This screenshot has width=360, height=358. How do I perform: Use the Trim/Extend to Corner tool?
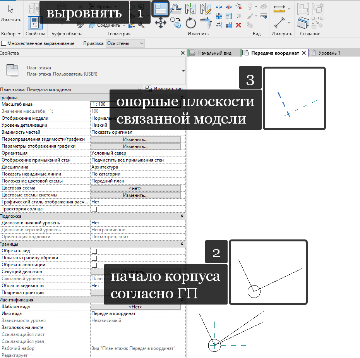tap(206, 22)
